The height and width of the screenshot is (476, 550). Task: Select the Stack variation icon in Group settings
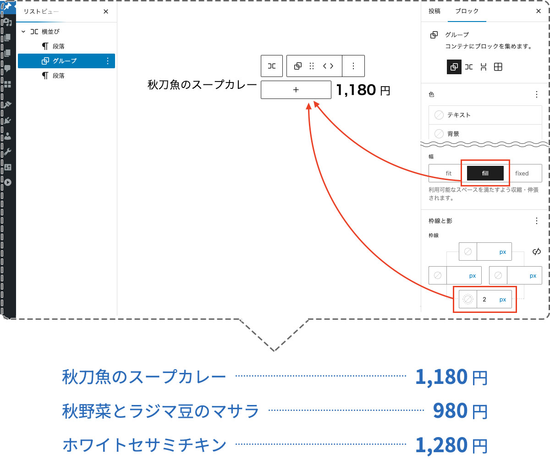tap(483, 67)
